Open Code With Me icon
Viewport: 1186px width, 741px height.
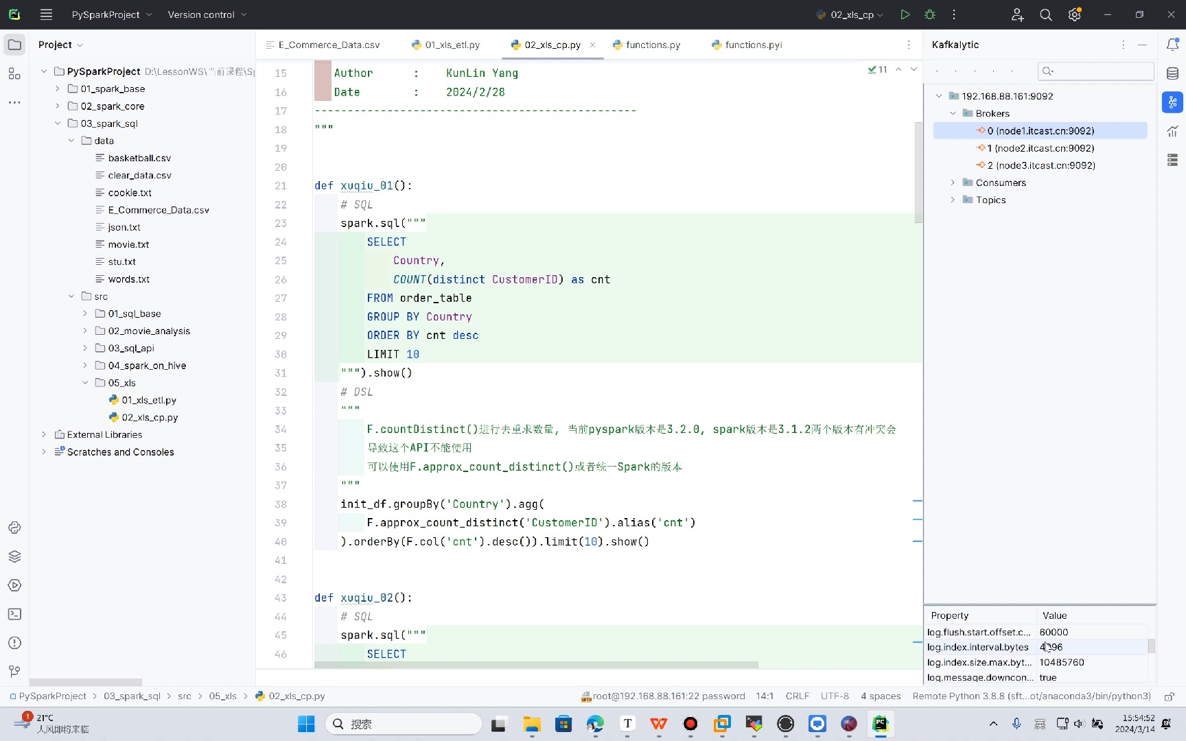click(1017, 14)
